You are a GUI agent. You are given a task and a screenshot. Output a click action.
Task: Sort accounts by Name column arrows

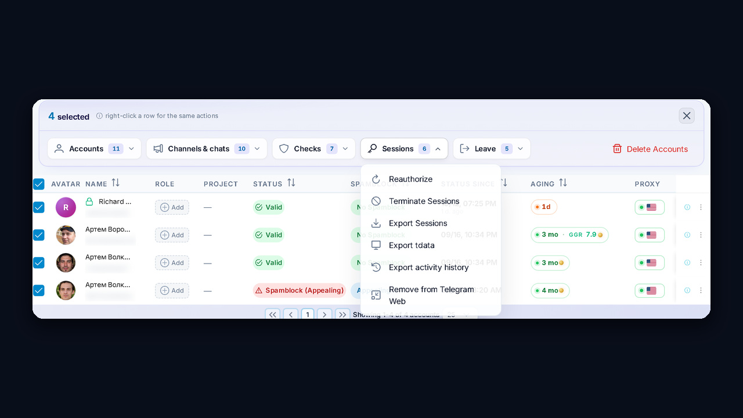[x=116, y=183]
